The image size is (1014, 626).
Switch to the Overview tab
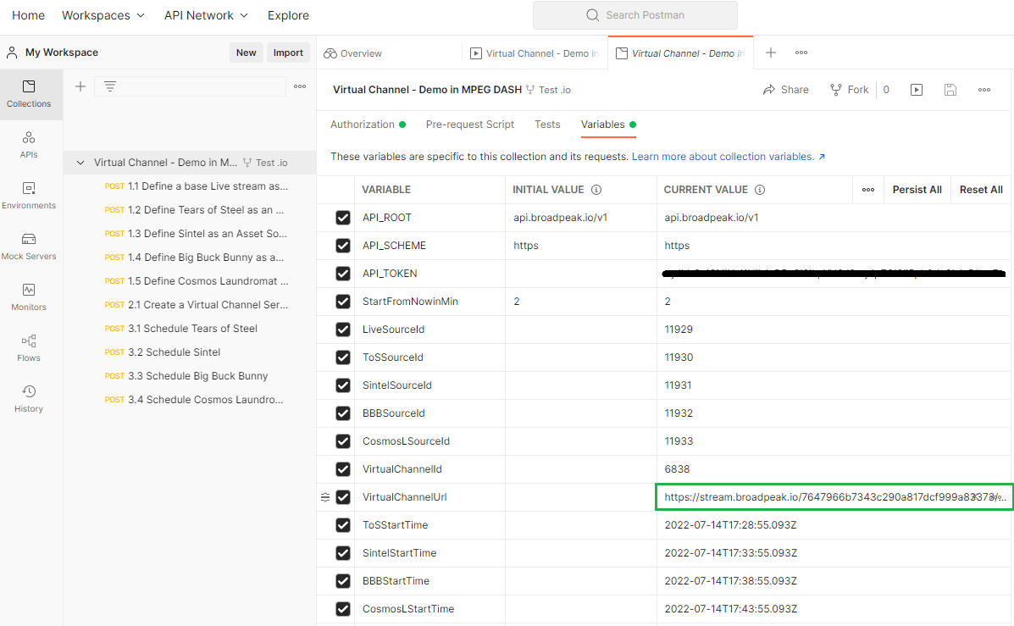pos(353,53)
